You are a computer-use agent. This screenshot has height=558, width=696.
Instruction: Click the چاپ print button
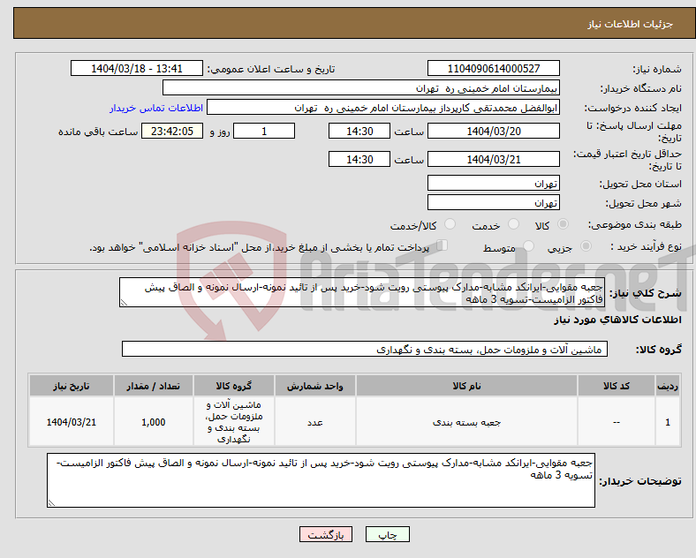click(x=388, y=534)
